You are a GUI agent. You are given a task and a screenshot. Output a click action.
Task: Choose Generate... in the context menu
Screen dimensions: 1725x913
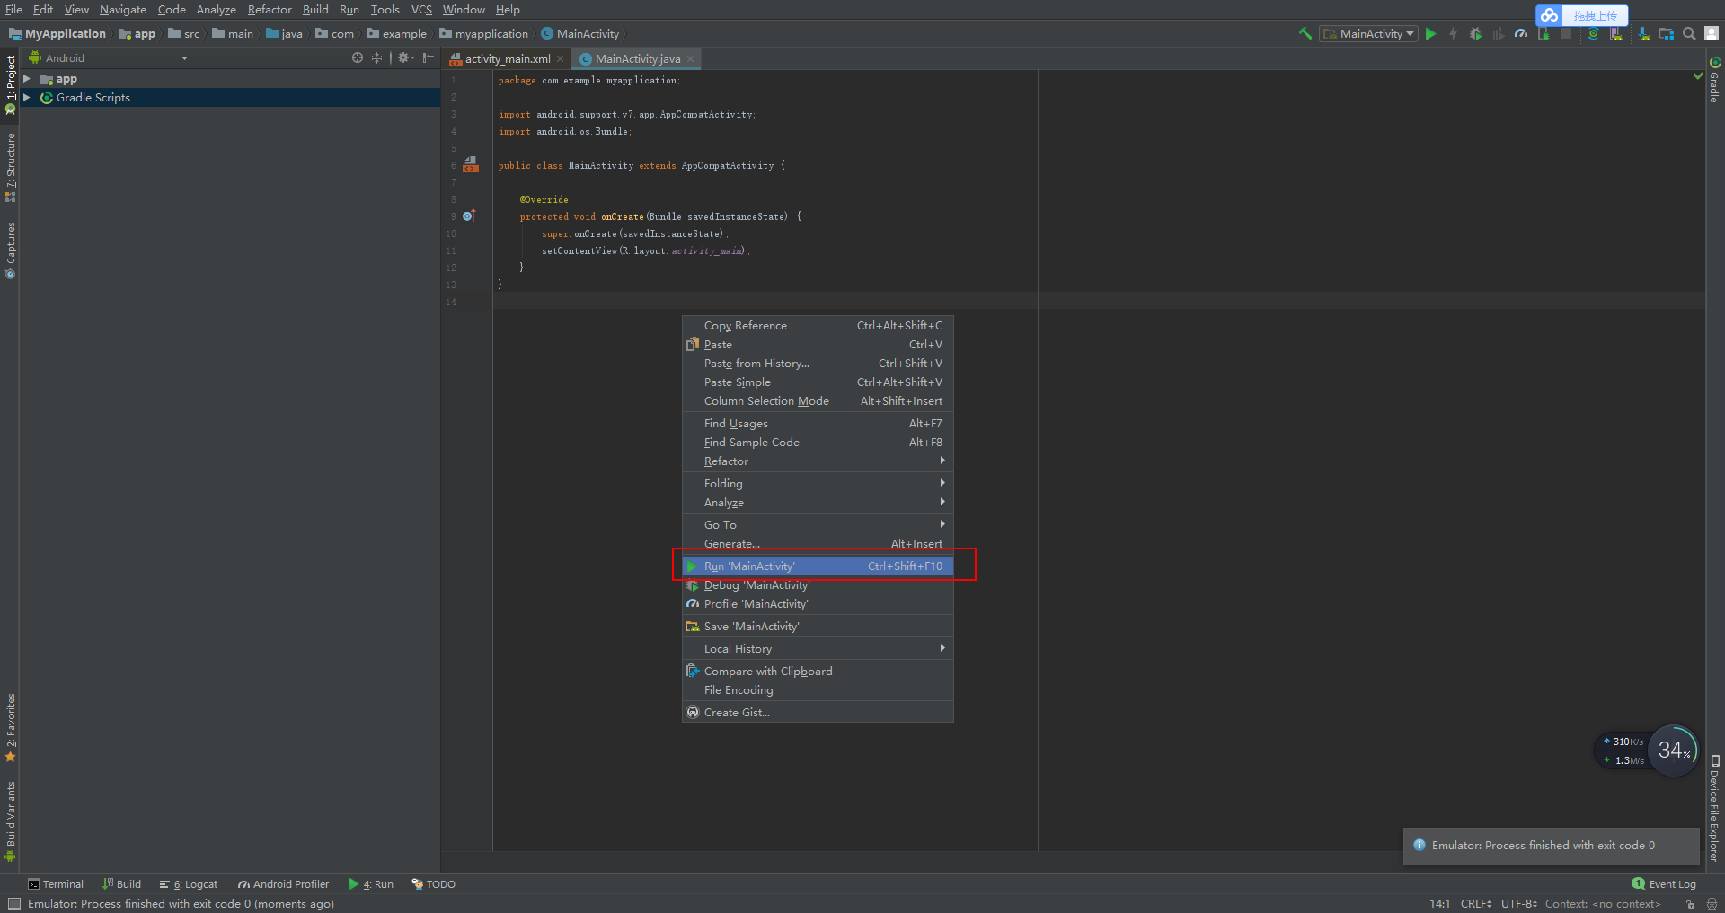click(818, 543)
